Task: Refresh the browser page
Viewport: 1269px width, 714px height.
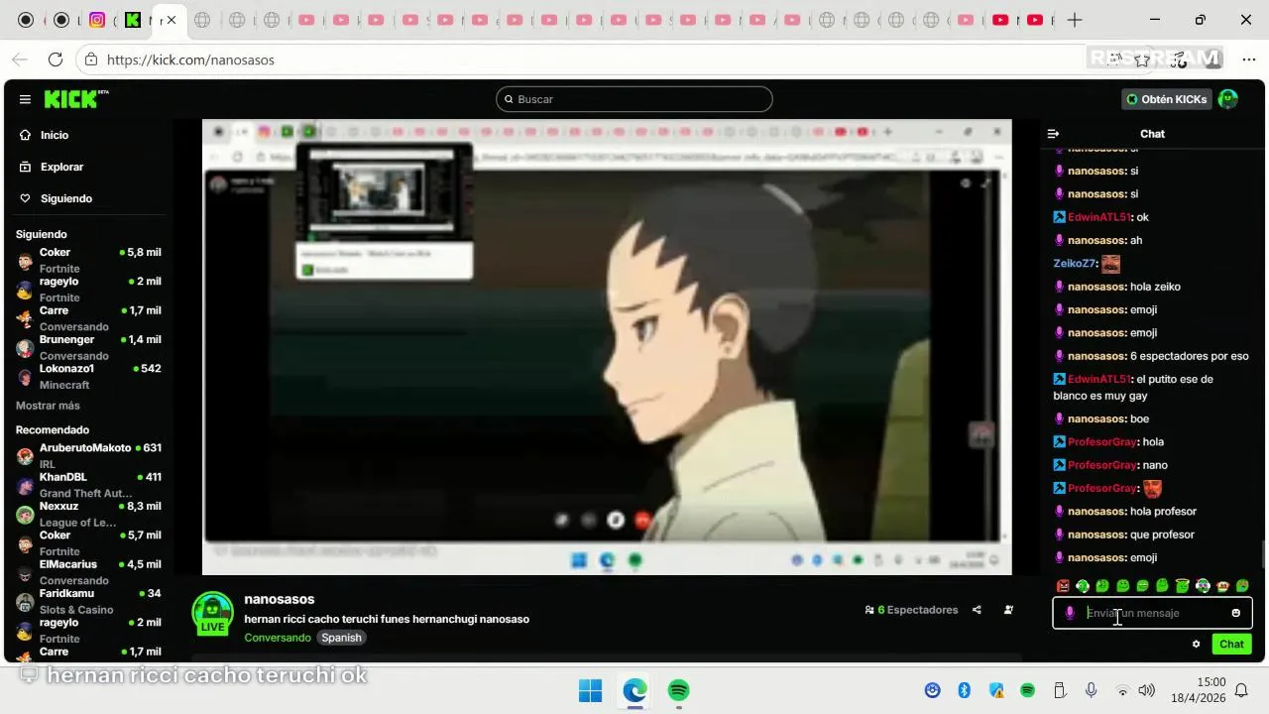Action: tap(56, 59)
